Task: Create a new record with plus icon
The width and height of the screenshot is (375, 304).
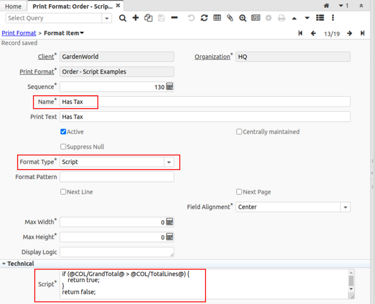Action: pos(136,18)
